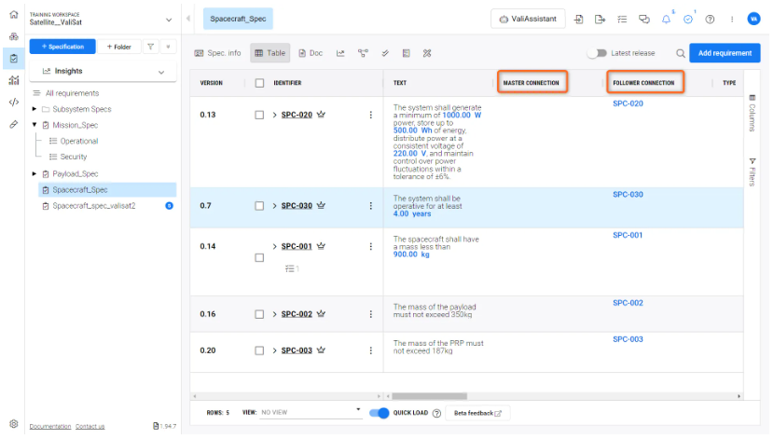This screenshot has height=439, width=774.
Task: Click the import icon next to ValiAssistant
Action: click(578, 20)
